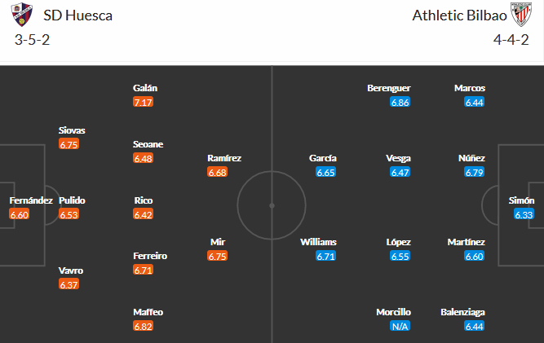Select Galán's 7.17 rating badge
The height and width of the screenshot is (343, 544).
[143, 102]
